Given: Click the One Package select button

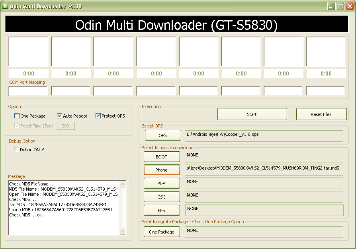Looking at the screenshot, I should [161, 232].
